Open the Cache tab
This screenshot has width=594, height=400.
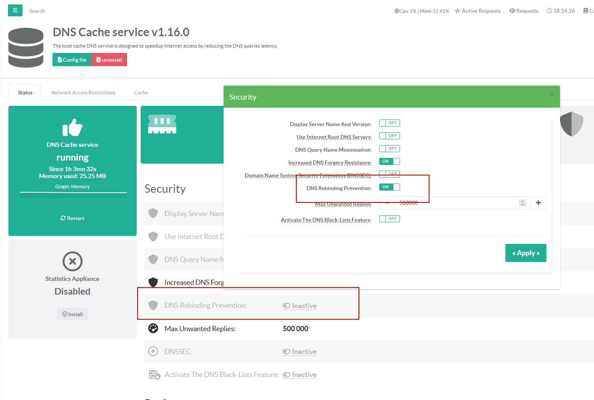coord(141,93)
